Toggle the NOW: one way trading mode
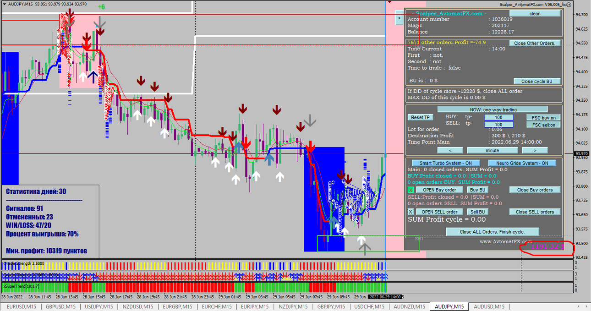 493,109
